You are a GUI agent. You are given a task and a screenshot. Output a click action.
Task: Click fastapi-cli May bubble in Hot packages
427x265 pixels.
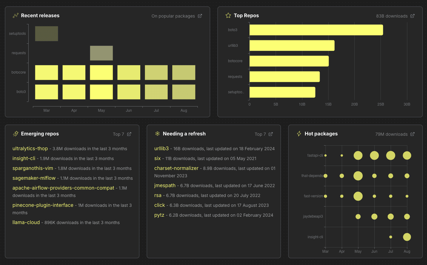tap(358, 155)
